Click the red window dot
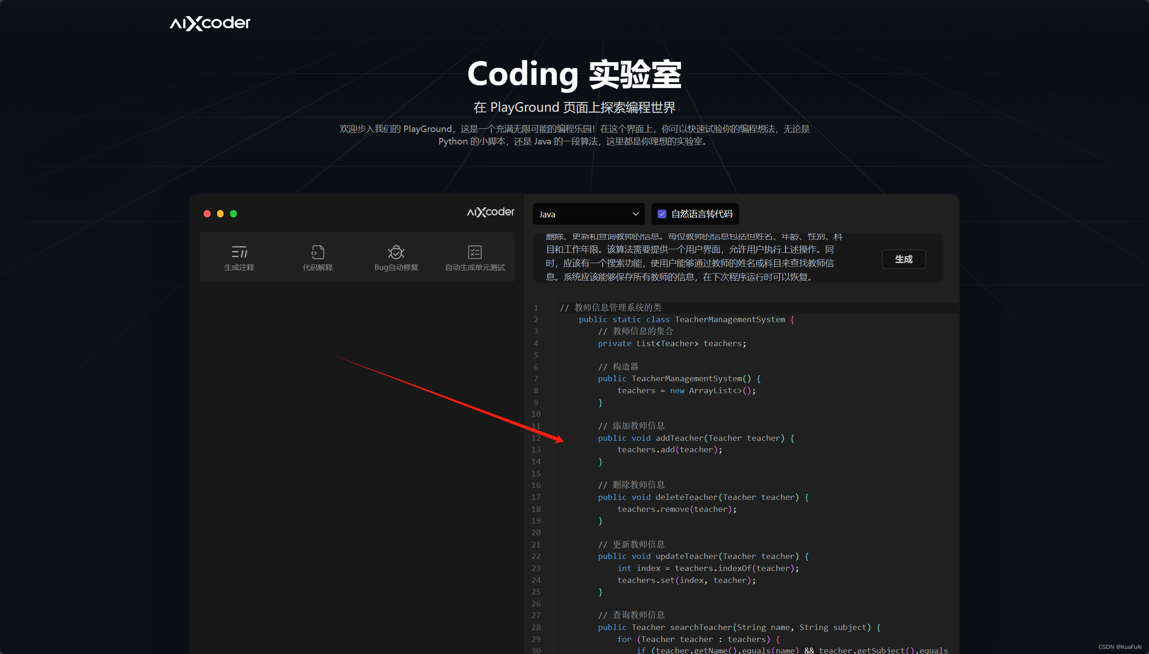Image resolution: width=1149 pixels, height=654 pixels. click(207, 214)
